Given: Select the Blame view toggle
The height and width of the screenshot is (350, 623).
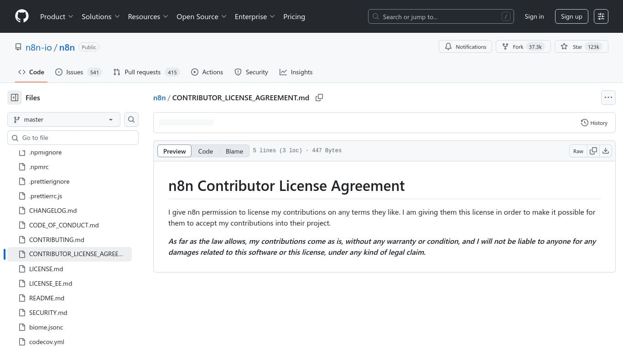Looking at the screenshot, I should pos(234,151).
